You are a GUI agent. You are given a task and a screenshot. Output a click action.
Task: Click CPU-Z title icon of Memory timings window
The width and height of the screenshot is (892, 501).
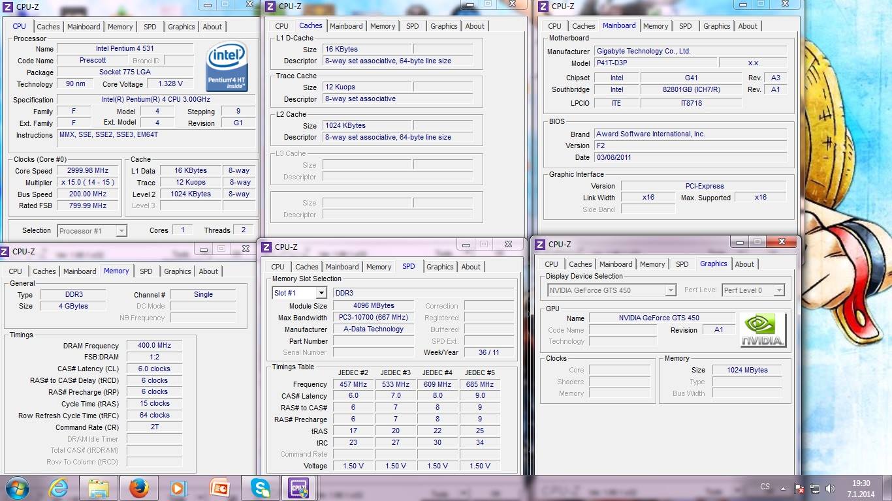click(5, 251)
